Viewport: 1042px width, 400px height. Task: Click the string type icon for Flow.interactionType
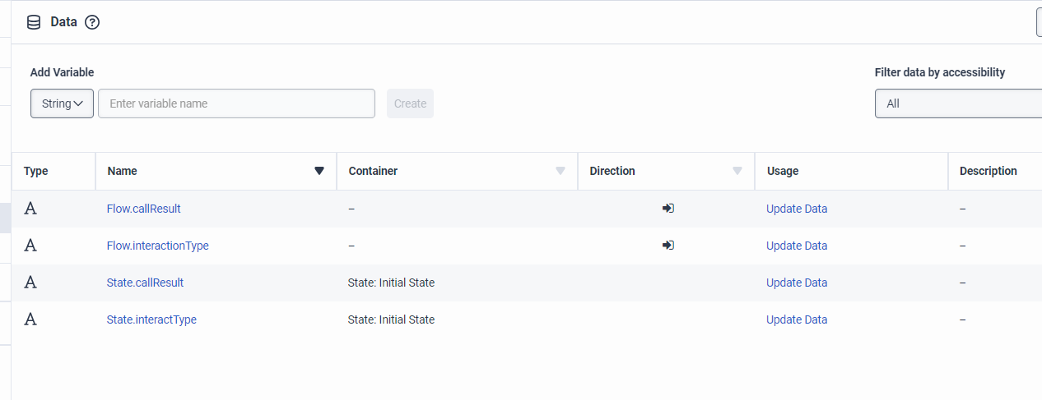[x=30, y=246]
